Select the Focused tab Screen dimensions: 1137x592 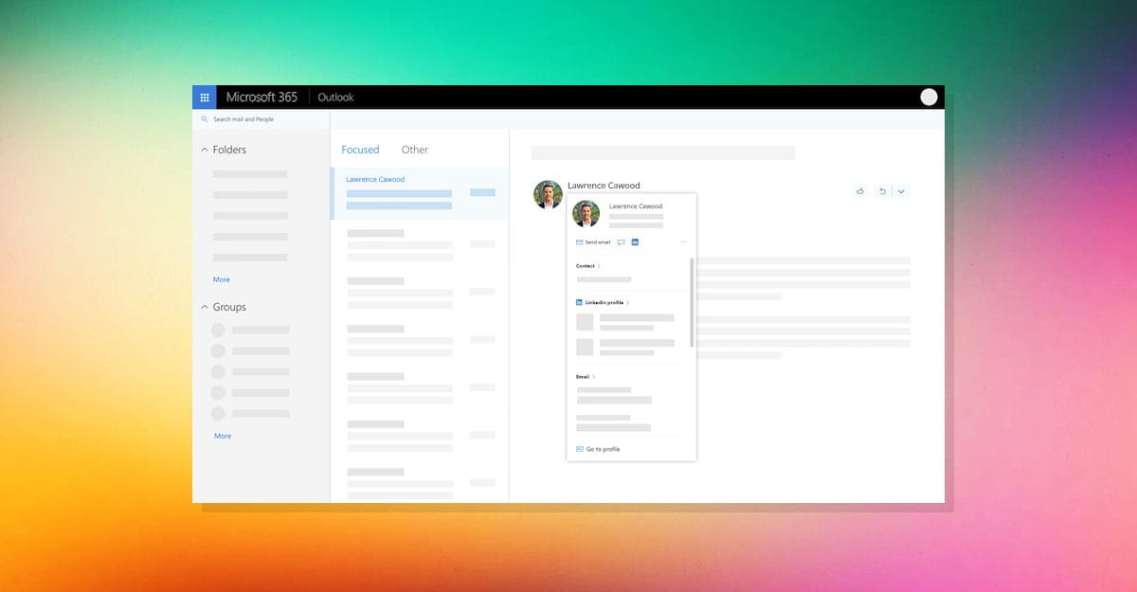(360, 149)
